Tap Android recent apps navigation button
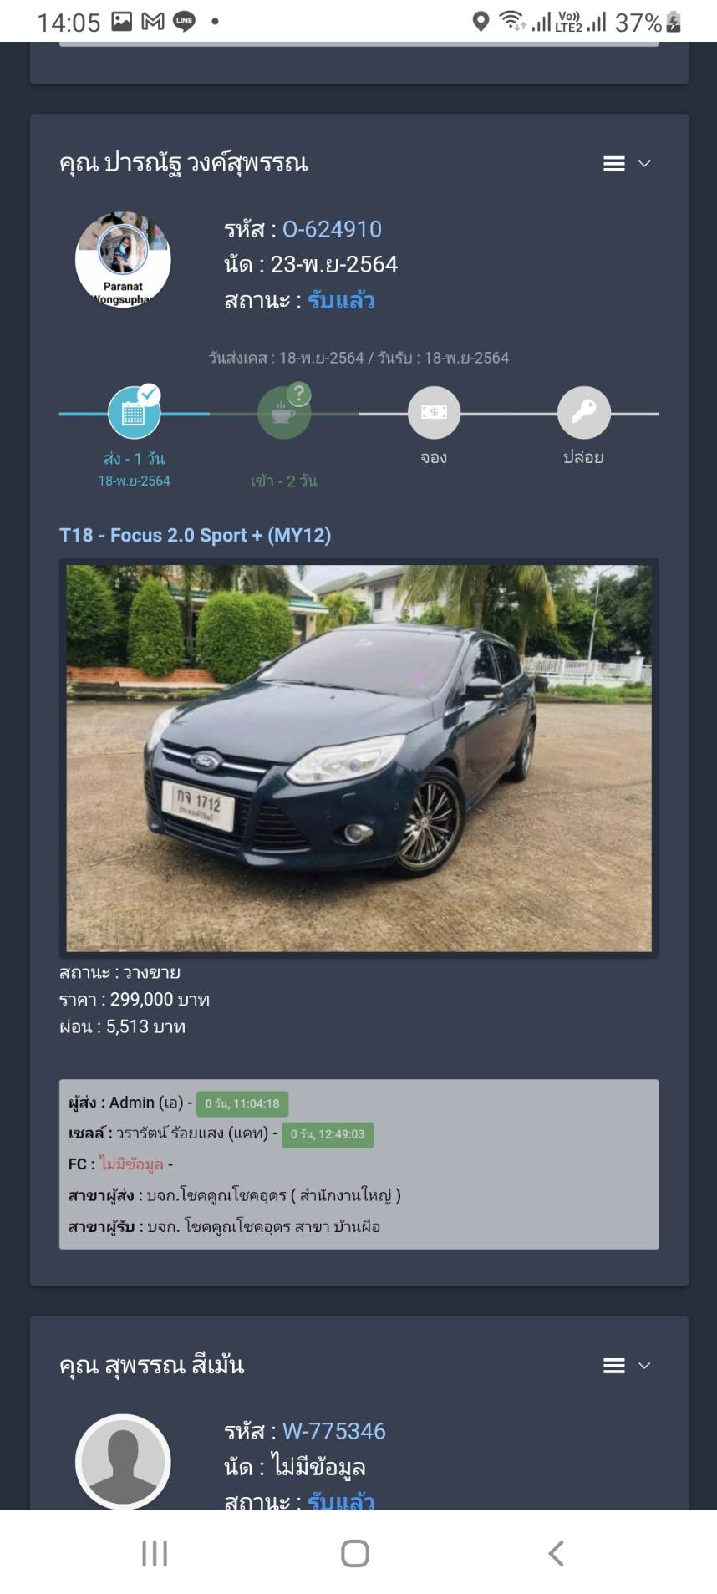Image resolution: width=717 pixels, height=1594 pixels. [x=155, y=1553]
